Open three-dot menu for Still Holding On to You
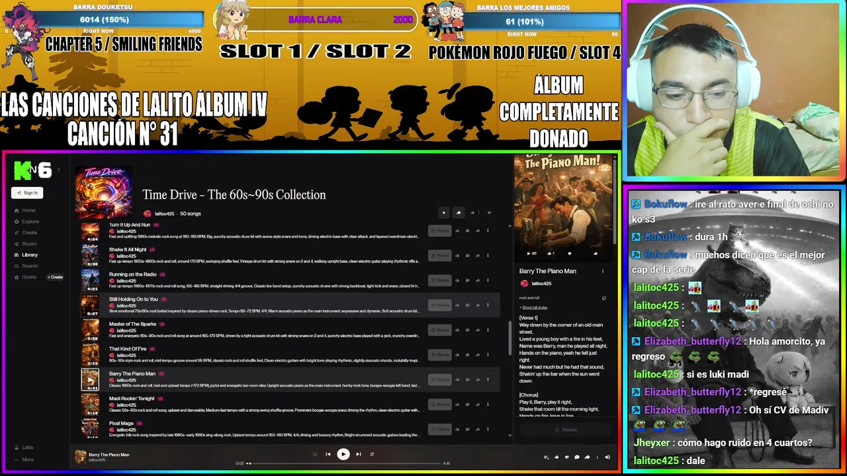This screenshot has height=476, width=847. coord(488,305)
